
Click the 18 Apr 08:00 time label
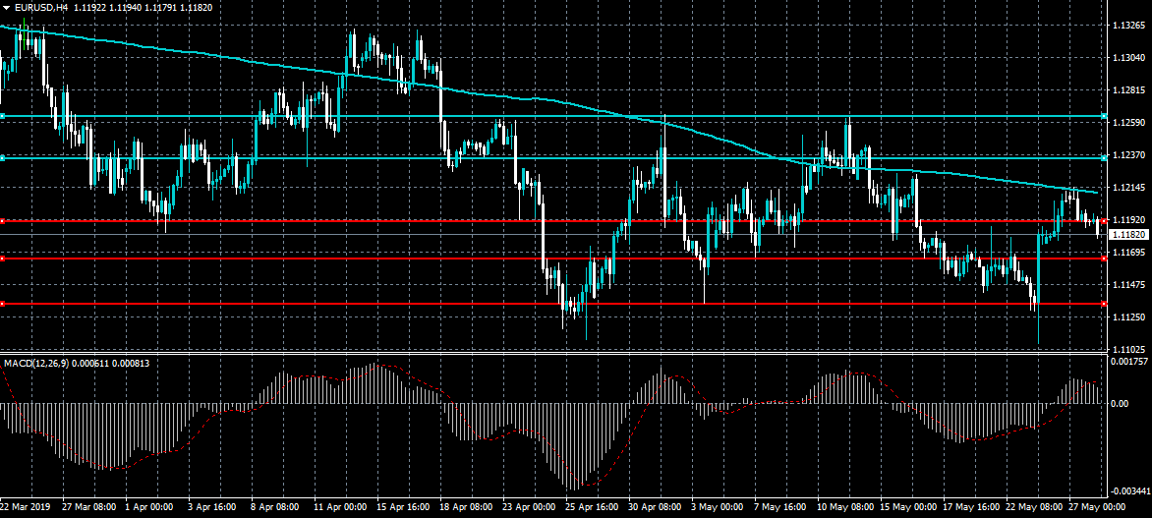[x=466, y=507]
